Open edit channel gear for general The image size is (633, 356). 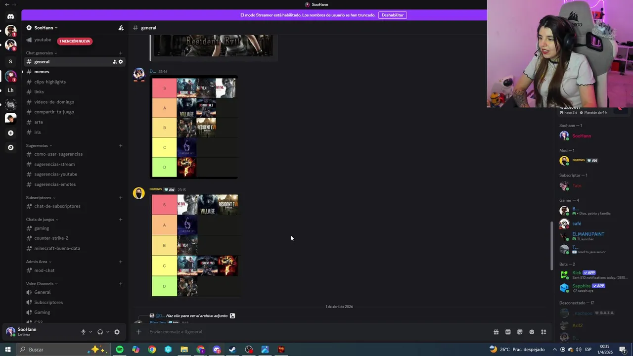click(x=121, y=62)
